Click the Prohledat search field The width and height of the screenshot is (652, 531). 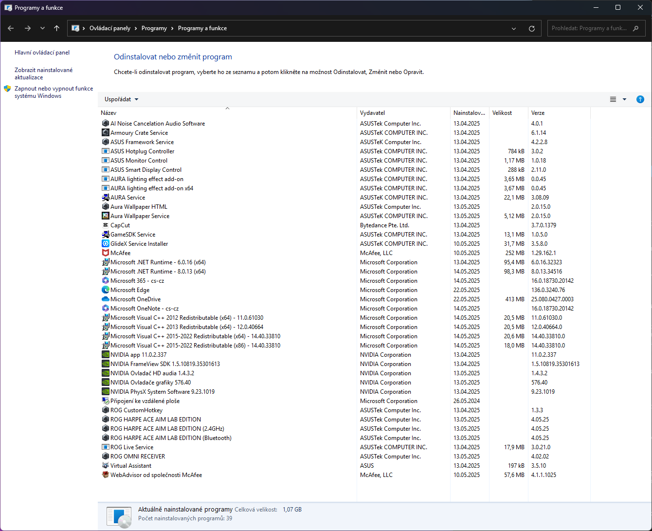point(589,28)
